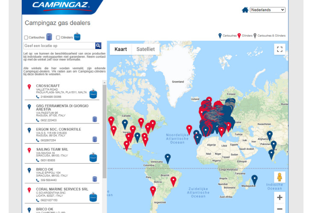Click phone number 0932 220403
This screenshot has width=312, height=213.
(48, 120)
